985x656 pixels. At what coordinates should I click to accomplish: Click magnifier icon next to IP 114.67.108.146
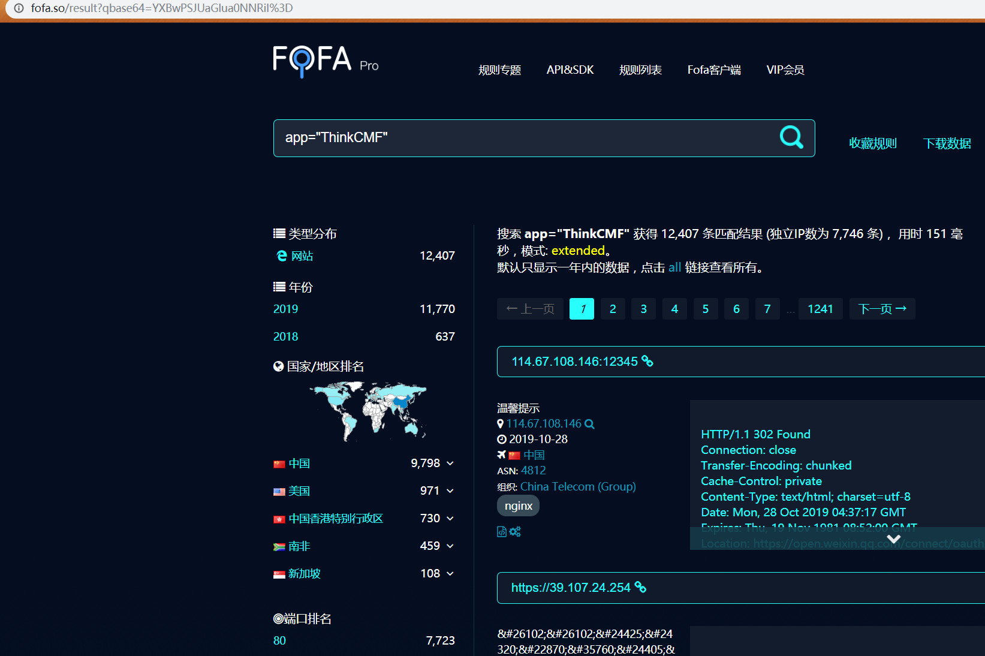(x=589, y=424)
